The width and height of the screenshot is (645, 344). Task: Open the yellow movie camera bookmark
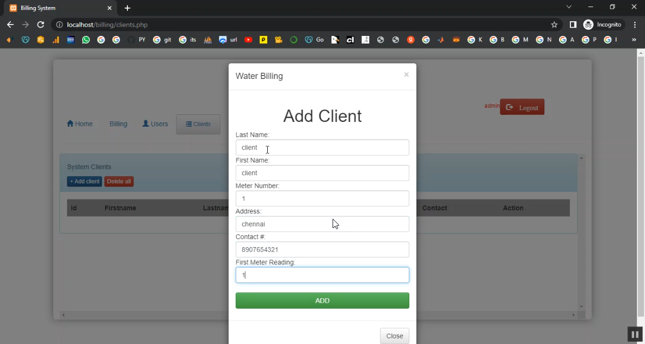coord(279,40)
